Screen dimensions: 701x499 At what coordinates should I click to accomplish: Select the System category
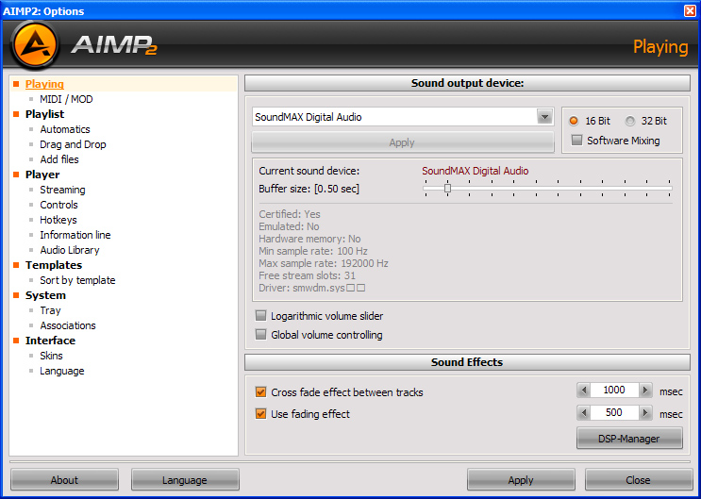pyautogui.click(x=45, y=295)
